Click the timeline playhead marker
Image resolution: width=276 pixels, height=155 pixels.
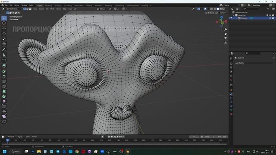[x=8, y=140]
